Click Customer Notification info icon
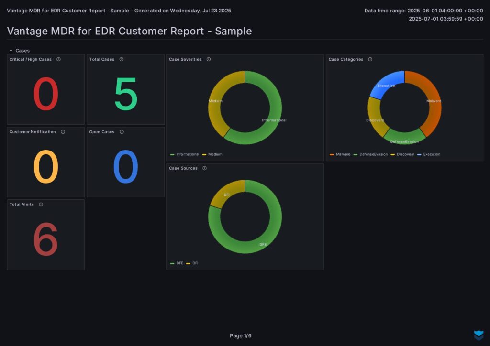Image resolution: width=490 pixels, height=346 pixels. 63,132
